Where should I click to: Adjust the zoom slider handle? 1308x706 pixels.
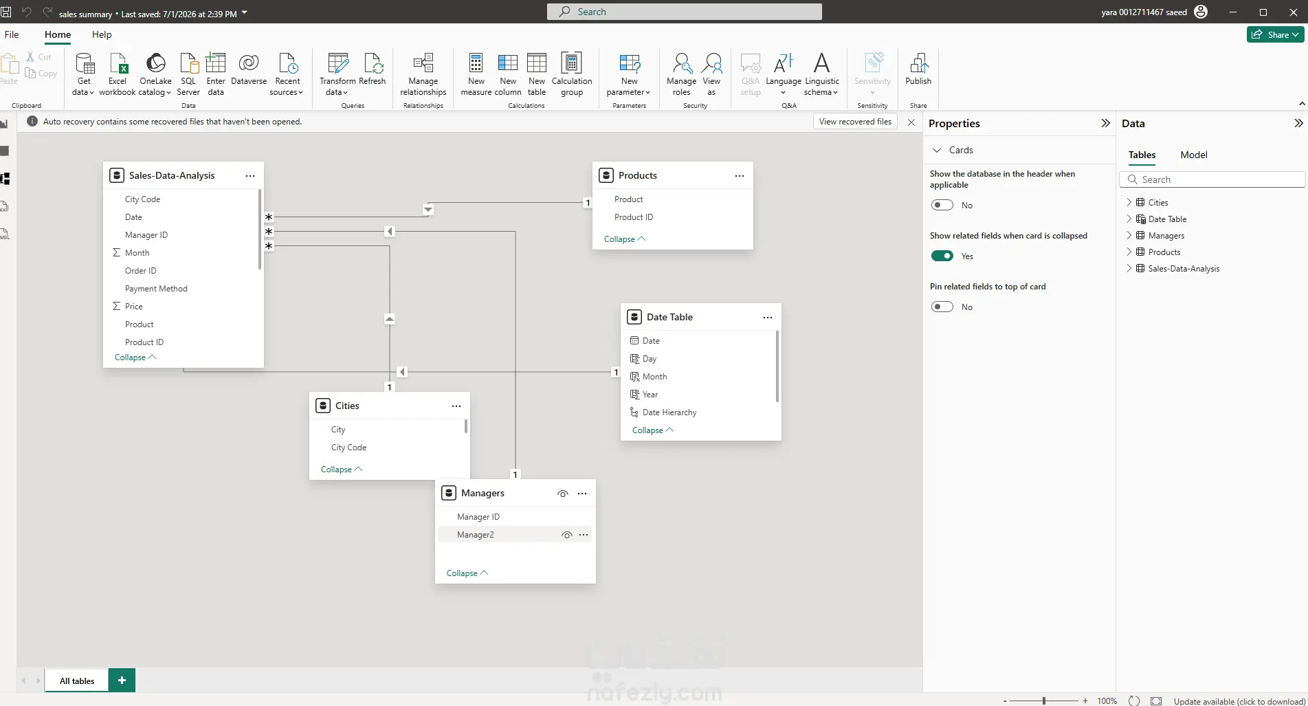point(1043,701)
